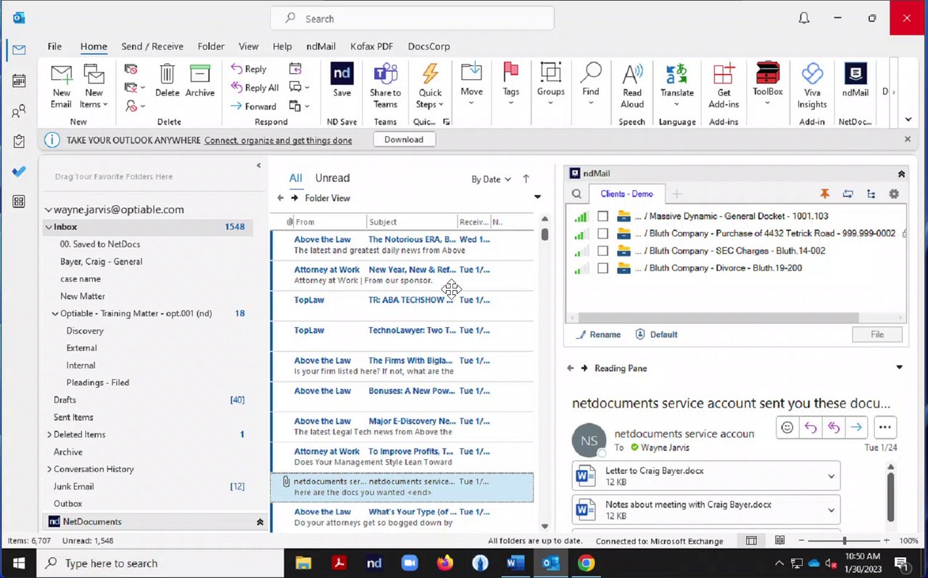Image resolution: width=928 pixels, height=578 pixels.
Task: Click the zoom slider in status bar
Action: coord(844,541)
